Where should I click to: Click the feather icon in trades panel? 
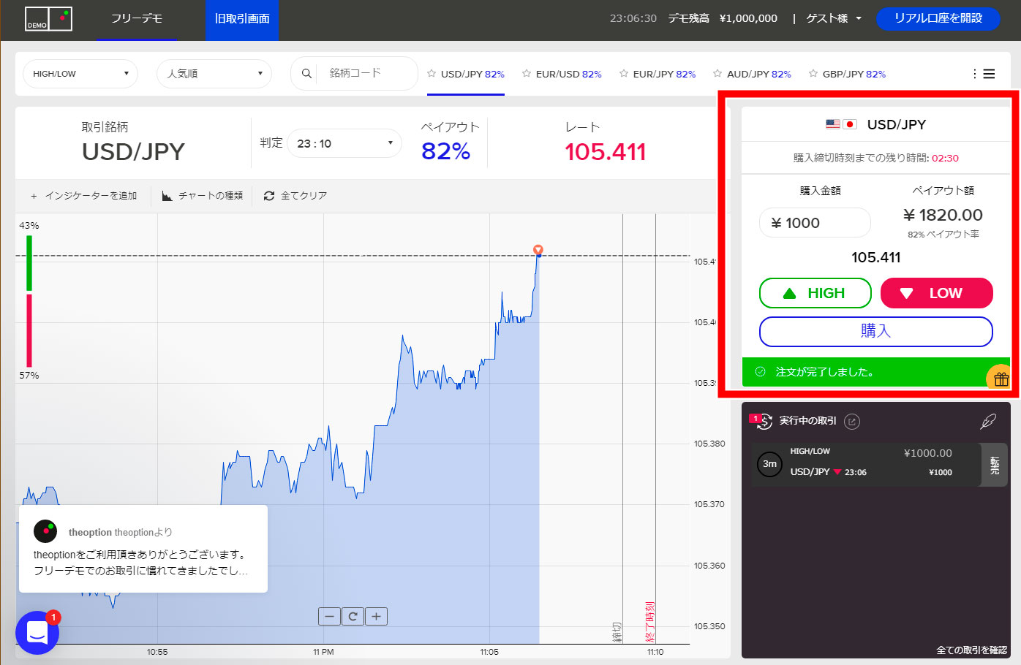pos(988,421)
